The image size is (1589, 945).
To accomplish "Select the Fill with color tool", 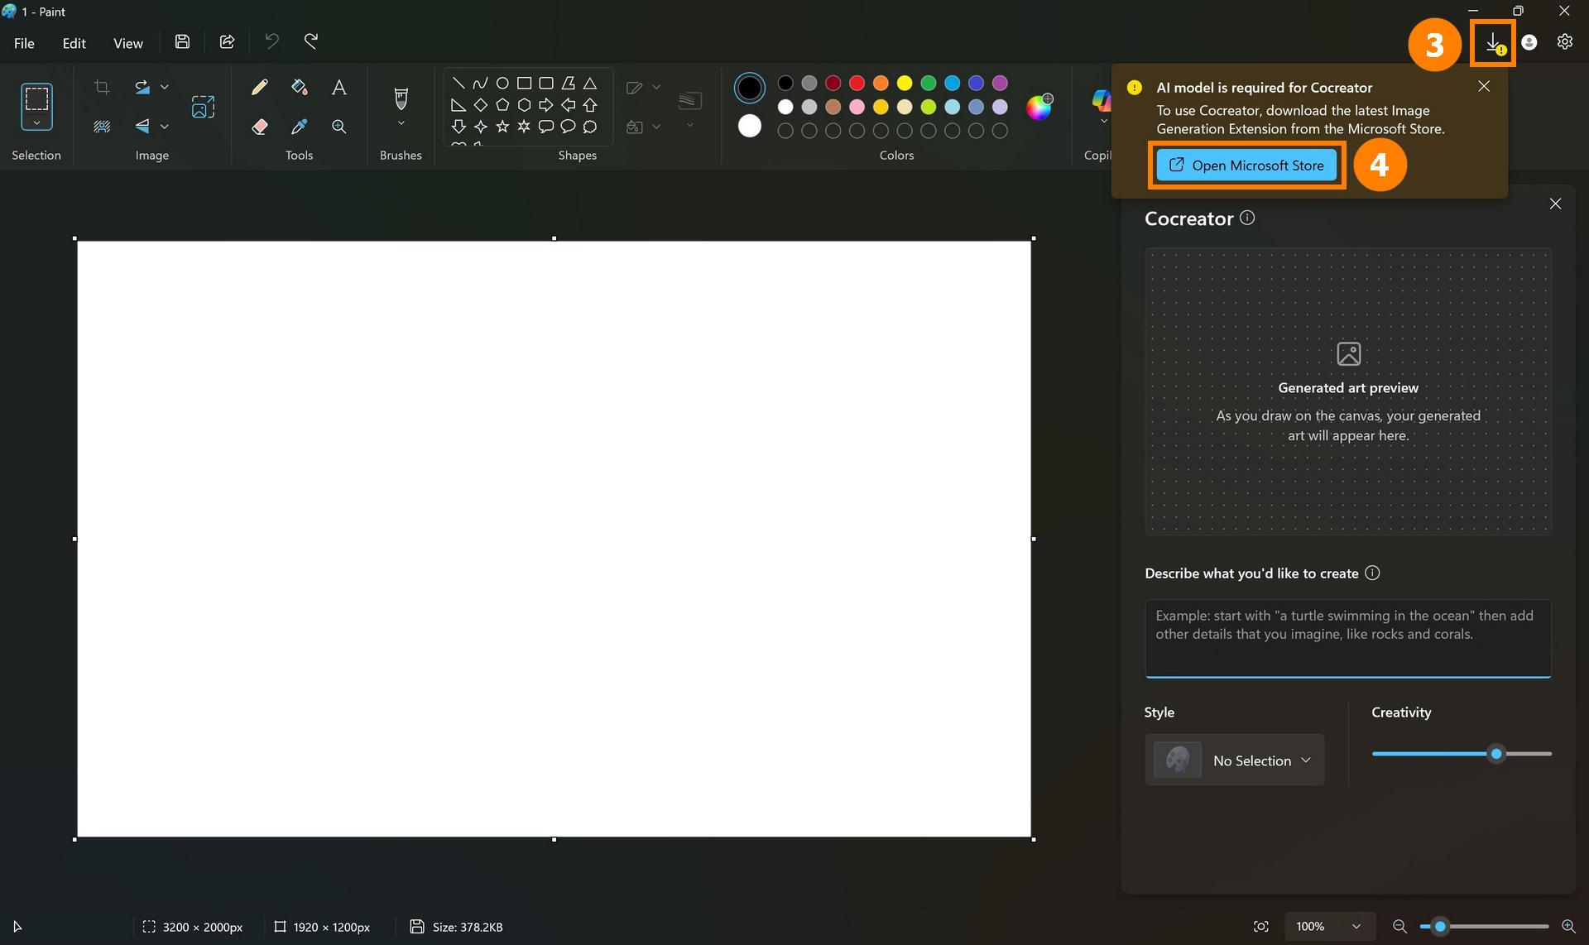I will coord(299,87).
